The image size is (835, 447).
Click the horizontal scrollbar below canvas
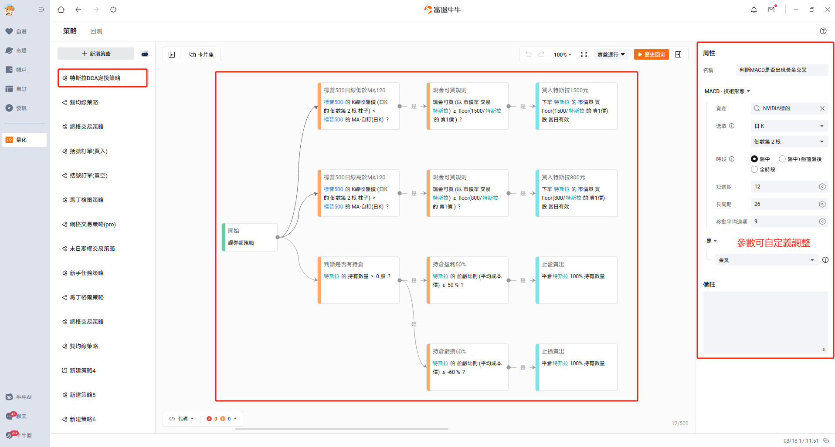[342, 429]
